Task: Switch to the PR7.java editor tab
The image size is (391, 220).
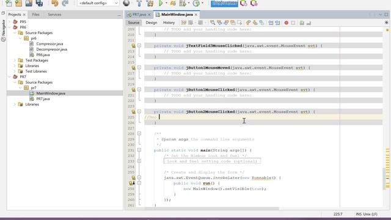Action: [x=139, y=15]
